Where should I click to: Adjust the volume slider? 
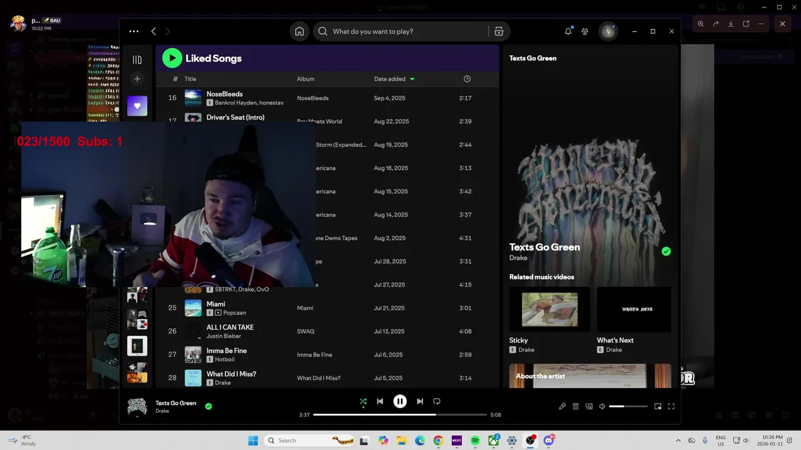click(x=628, y=406)
